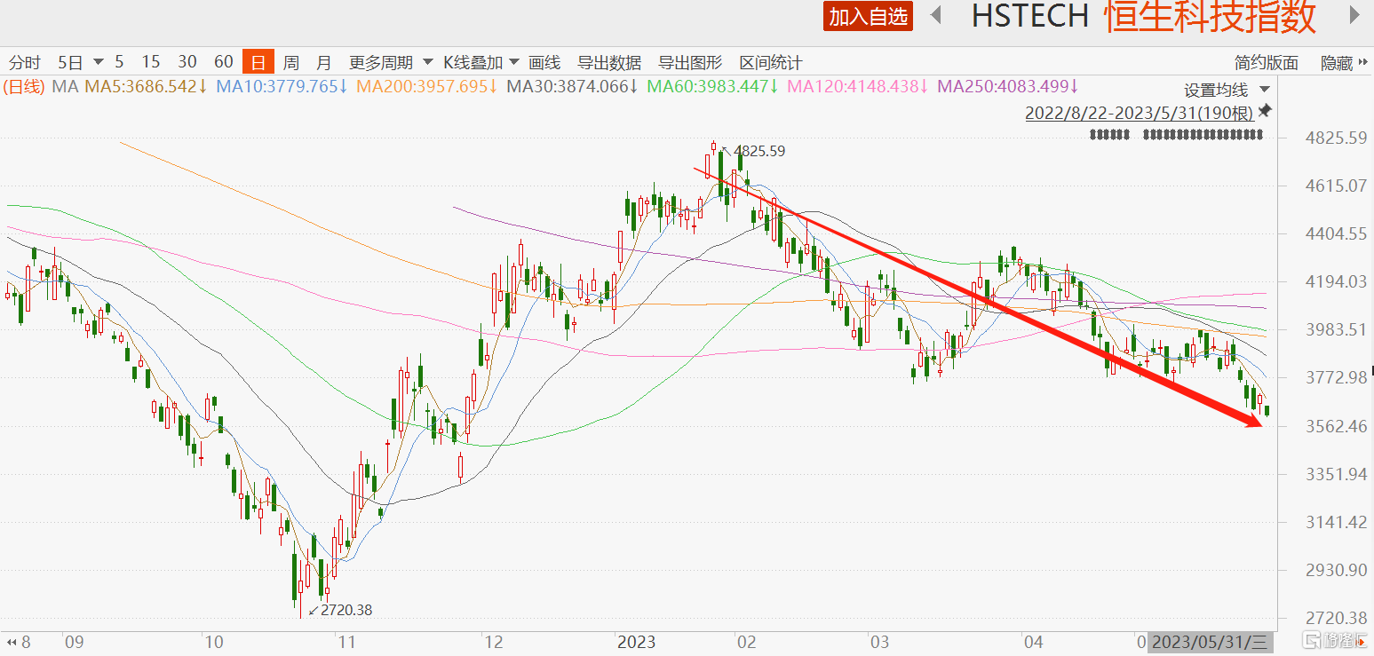Click the next stock right arrow

pos(1354,15)
